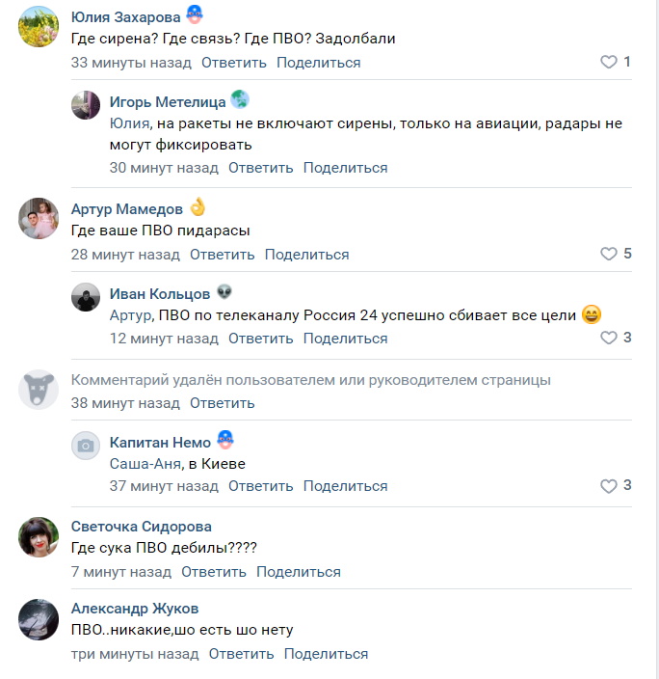Share Игорь Метелица's reply
This screenshot has height=679, width=659.
tap(345, 168)
